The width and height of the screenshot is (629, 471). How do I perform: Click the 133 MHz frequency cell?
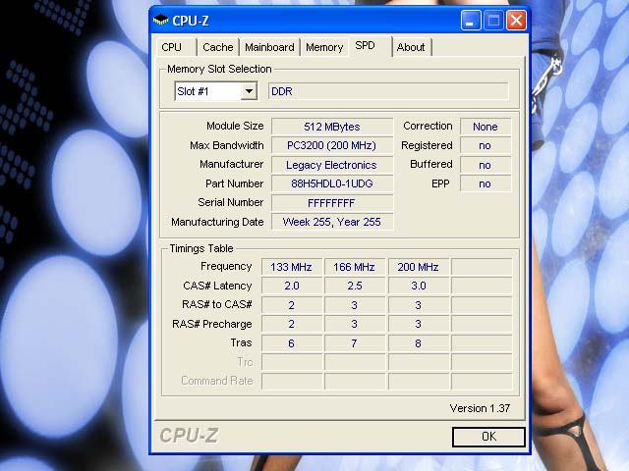[x=292, y=267]
